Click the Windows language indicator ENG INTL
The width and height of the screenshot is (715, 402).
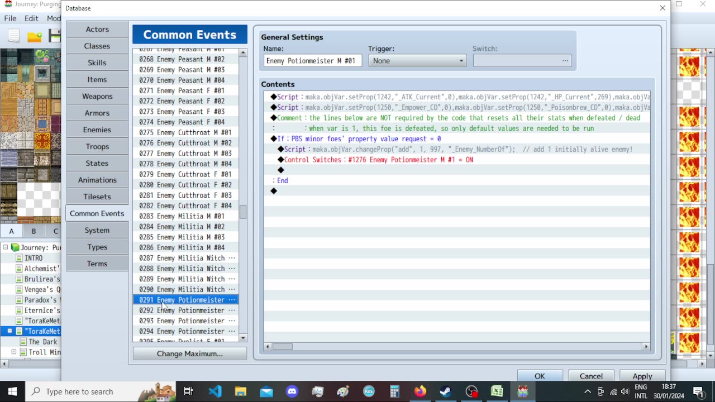click(x=641, y=391)
